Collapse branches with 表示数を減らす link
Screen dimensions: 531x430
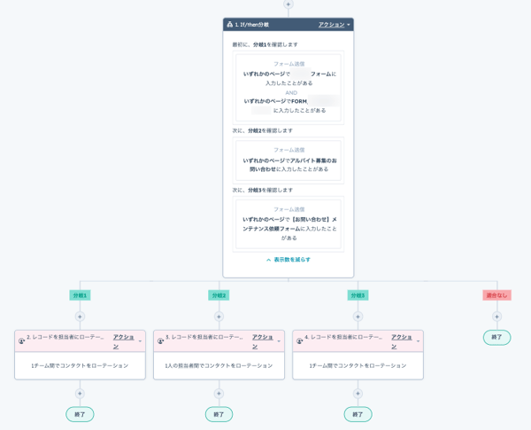click(288, 260)
